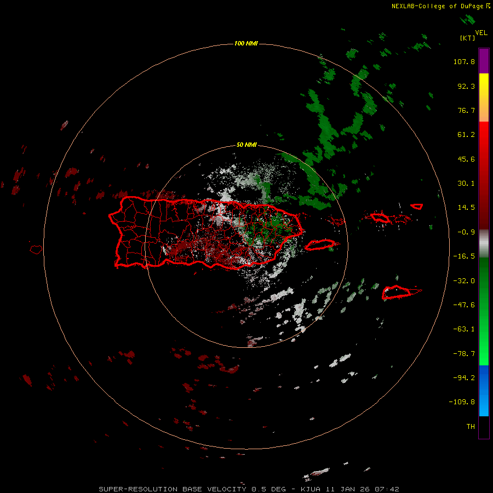
Task: Pick the purple segment of the velocity scale
Action: click(484, 61)
